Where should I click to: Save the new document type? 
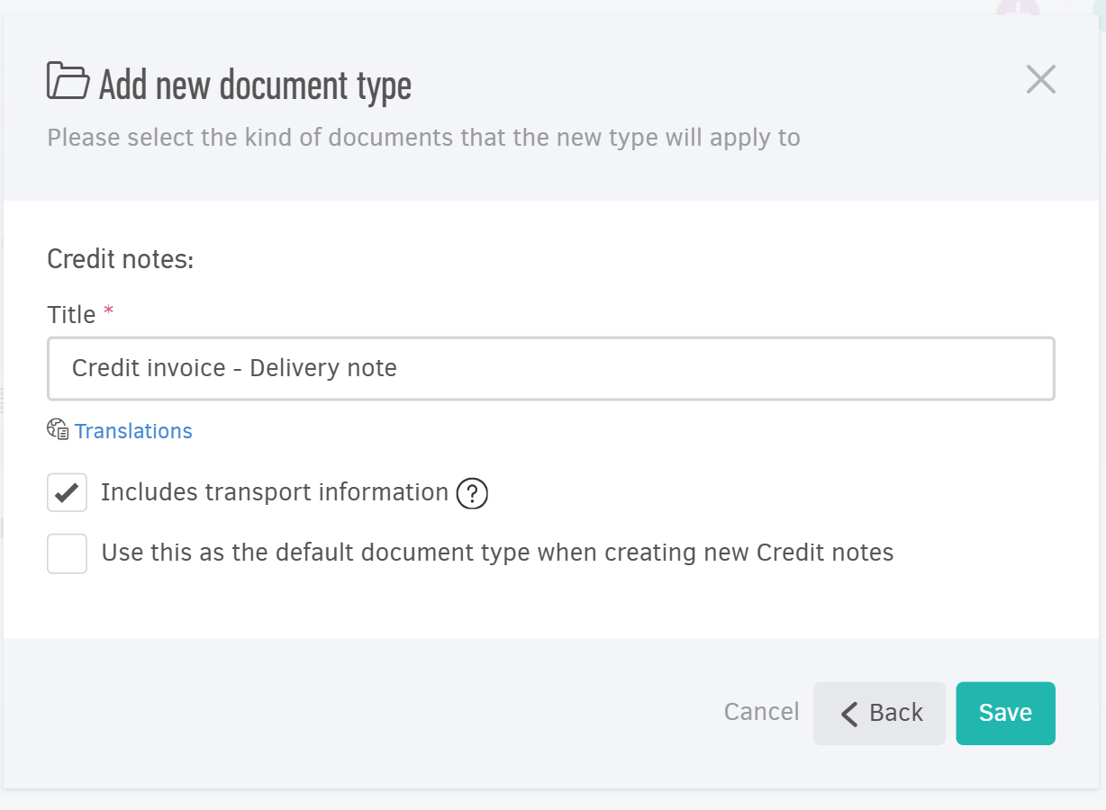pyautogui.click(x=1005, y=713)
